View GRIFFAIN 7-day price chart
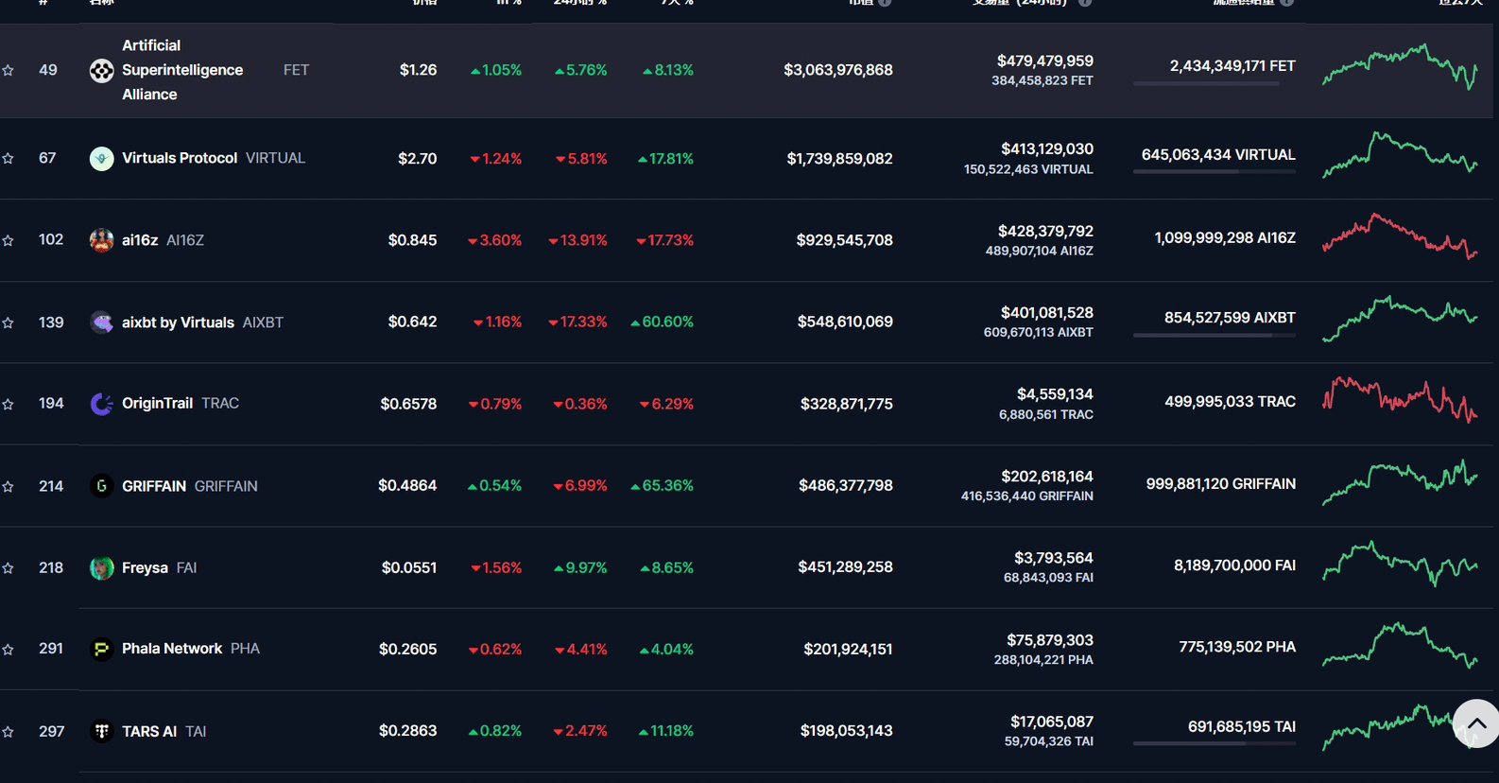The width and height of the screenshot is (1499, 783). tap(1400, 482)
